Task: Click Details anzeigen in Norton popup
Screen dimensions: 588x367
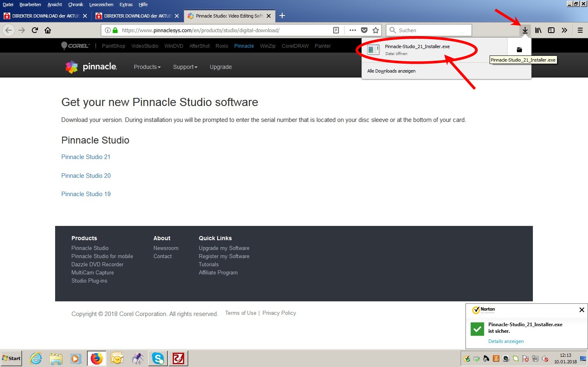Action: [x=506, y=341]
